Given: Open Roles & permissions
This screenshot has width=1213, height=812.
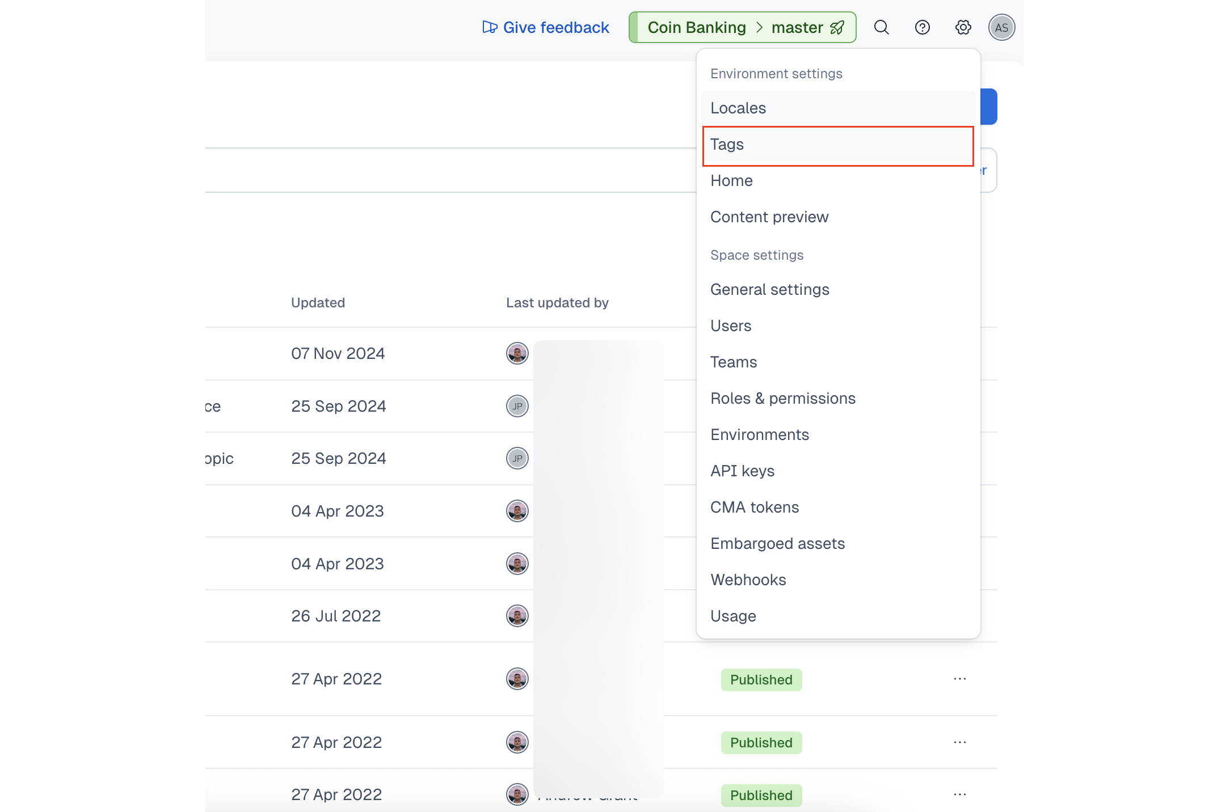Looking at the screenshot, I should click(782, 399).
